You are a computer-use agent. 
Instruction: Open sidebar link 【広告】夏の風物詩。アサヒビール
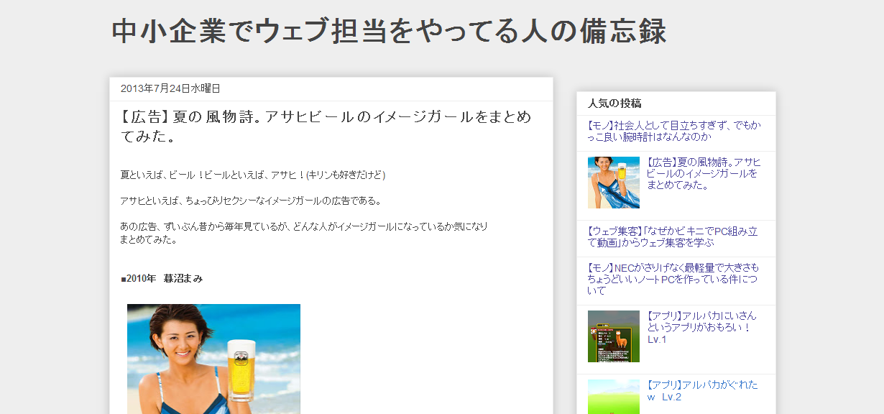point(704,173)
